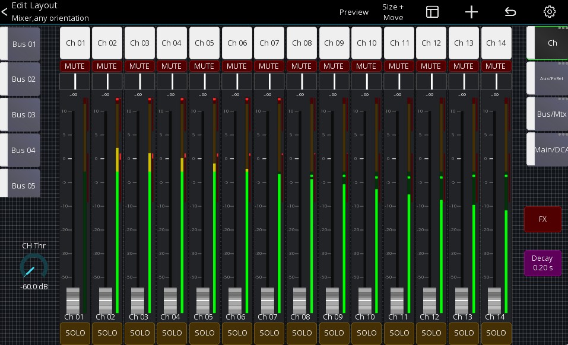This screenshot has height=345, width=568.
Task: Select the Ch 04 header label button
Action: click(172, 43)
